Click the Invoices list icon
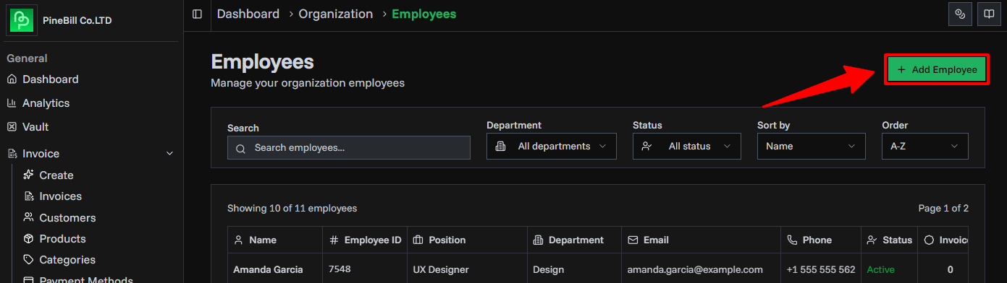This screenshot has width=1007, height=283. click(29, 196)
